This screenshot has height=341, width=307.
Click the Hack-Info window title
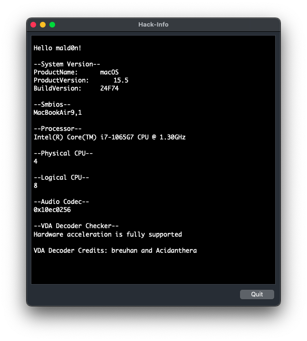click(153, 25)
